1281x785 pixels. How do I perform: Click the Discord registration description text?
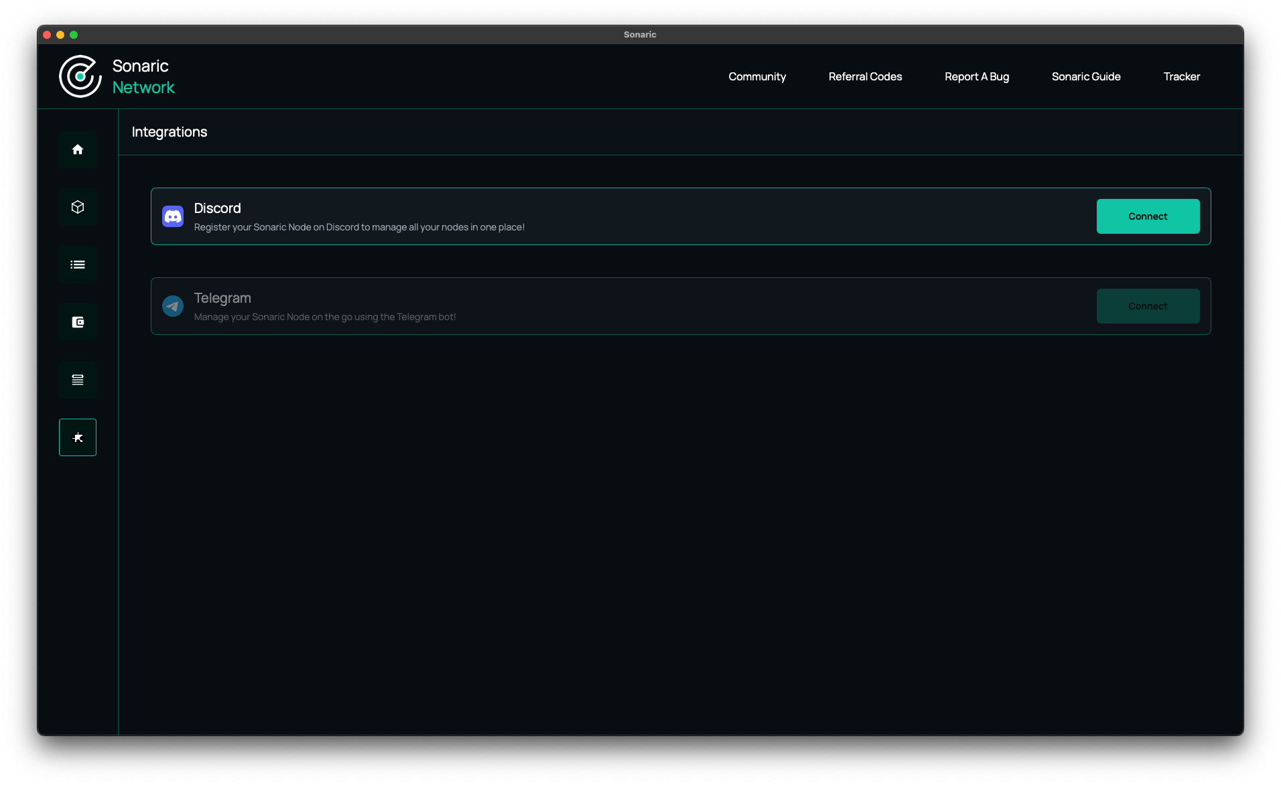click(x=359, y=227)
